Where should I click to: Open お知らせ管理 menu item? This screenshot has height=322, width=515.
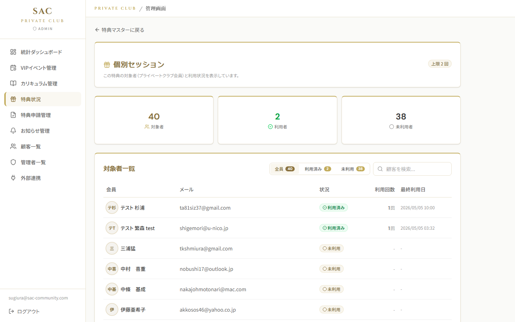pyautogui.click(x=43, y=131)
